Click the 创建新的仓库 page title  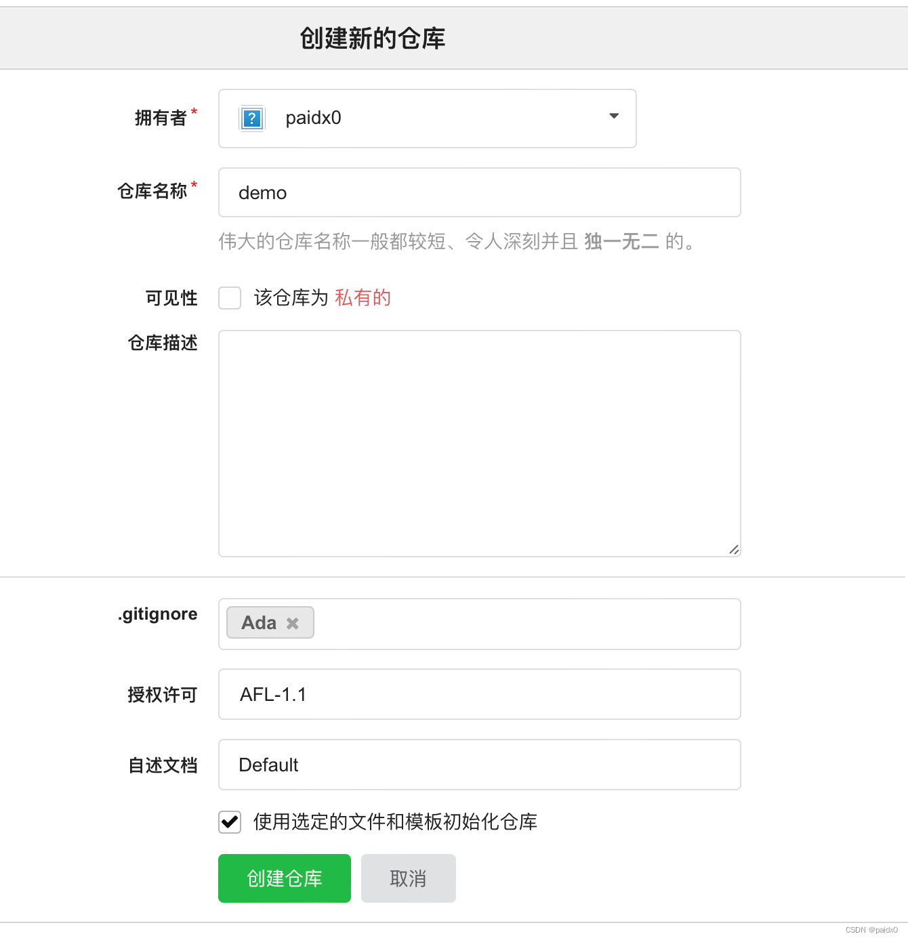click(x=372, y=38)
